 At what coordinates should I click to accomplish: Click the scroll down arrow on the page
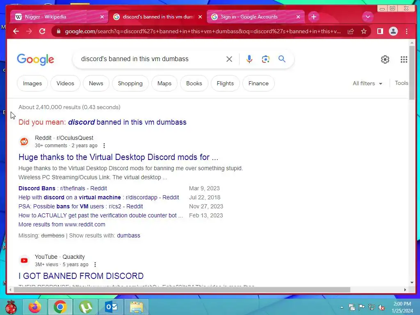[x=412, y=282]
